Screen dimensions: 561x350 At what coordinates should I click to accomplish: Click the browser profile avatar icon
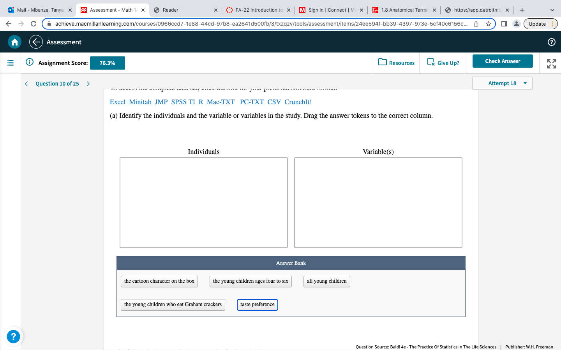coord(516,24)
